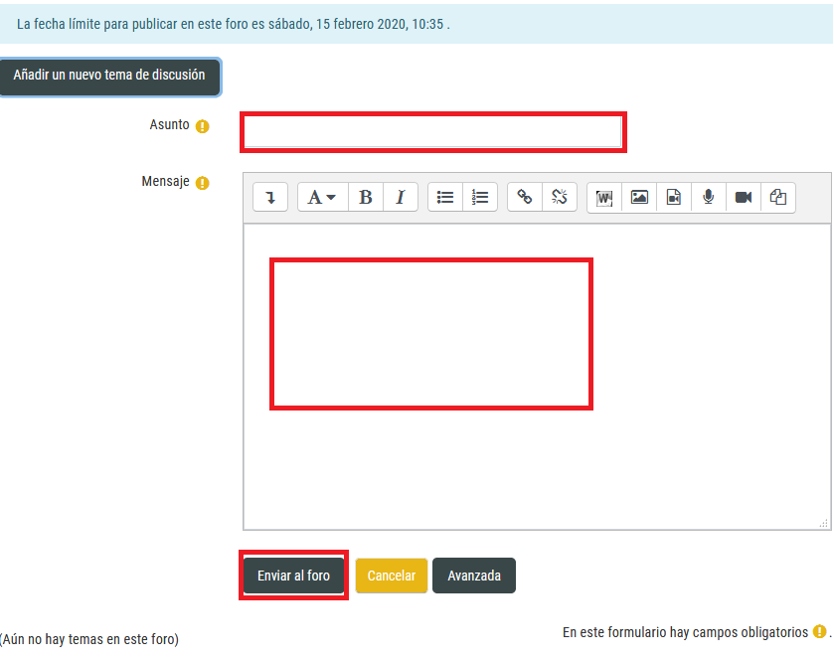This screenshot has height=661, width=834.
Task: Click Añadir un nuevo tema de discusión
Action: pos(109,76)
